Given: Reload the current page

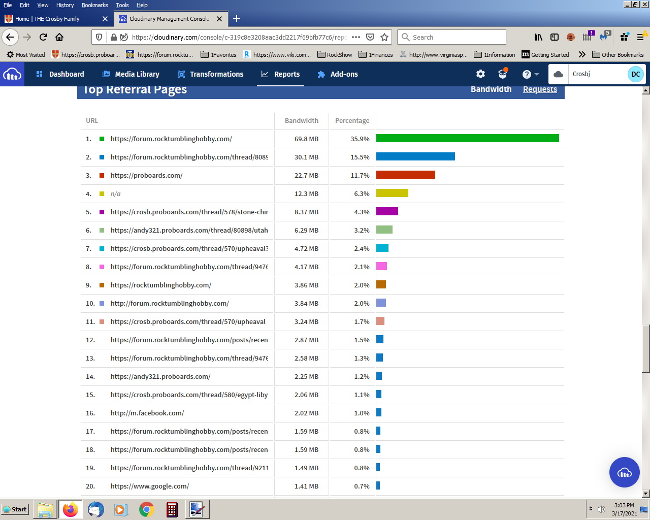Looking at the screenshot, I should (43, 37).
